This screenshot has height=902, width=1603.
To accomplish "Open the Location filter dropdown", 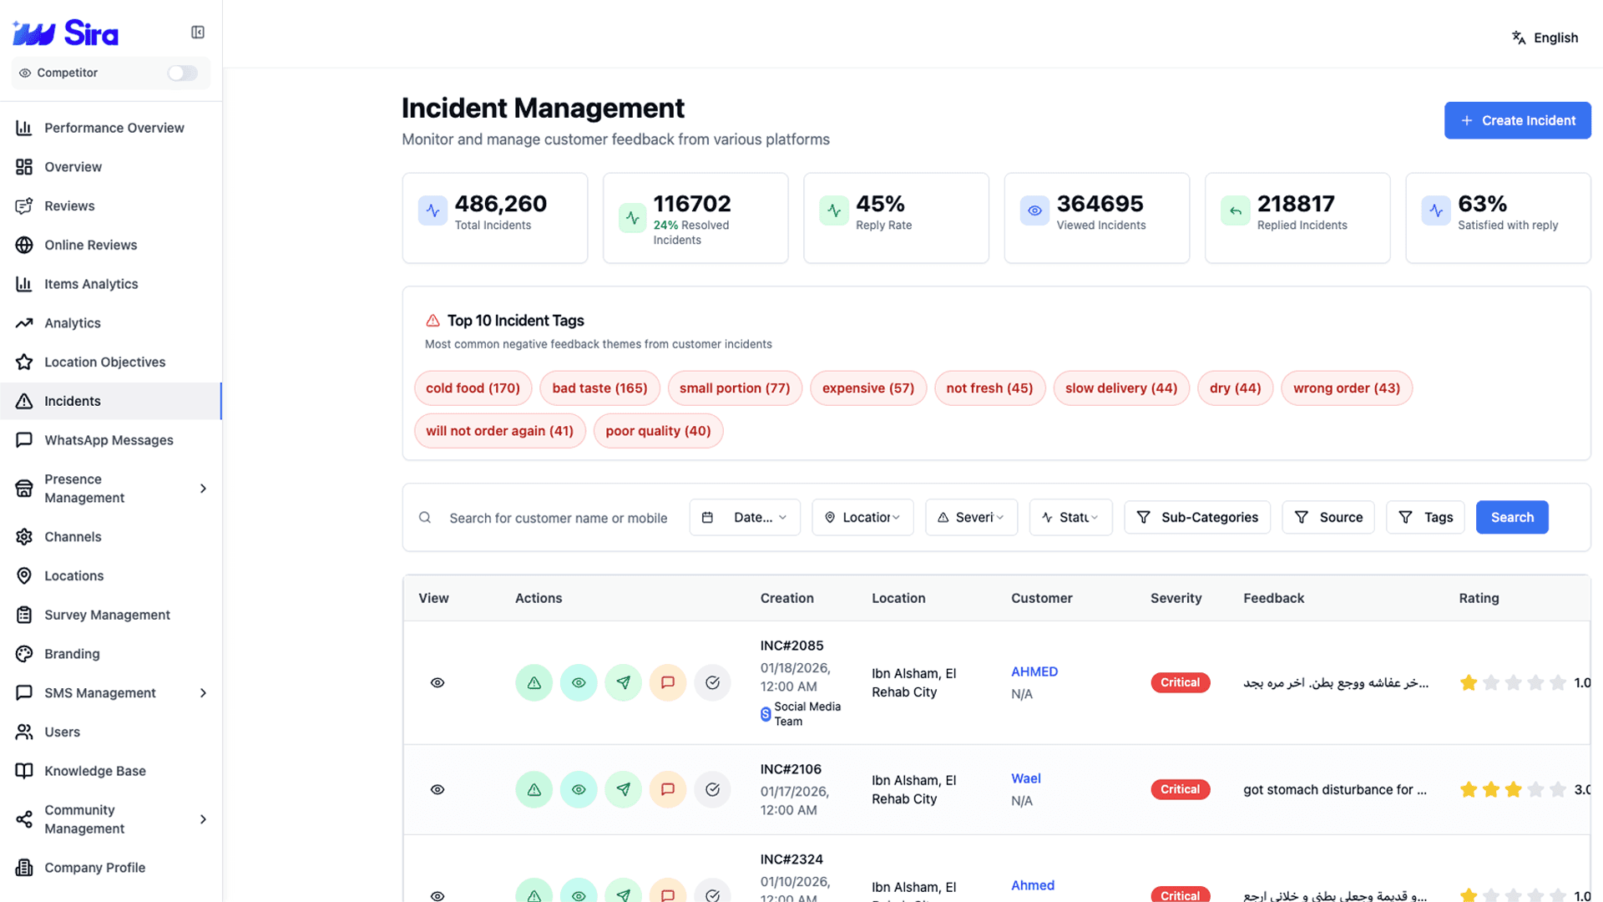I will tap(862, 517).
